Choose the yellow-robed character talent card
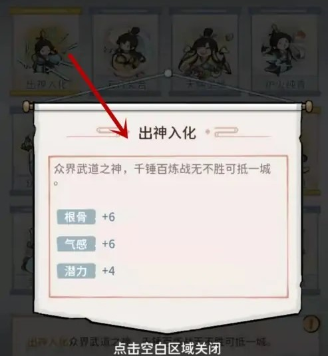This screenshot has height=356, width=328. pos(126,52)
